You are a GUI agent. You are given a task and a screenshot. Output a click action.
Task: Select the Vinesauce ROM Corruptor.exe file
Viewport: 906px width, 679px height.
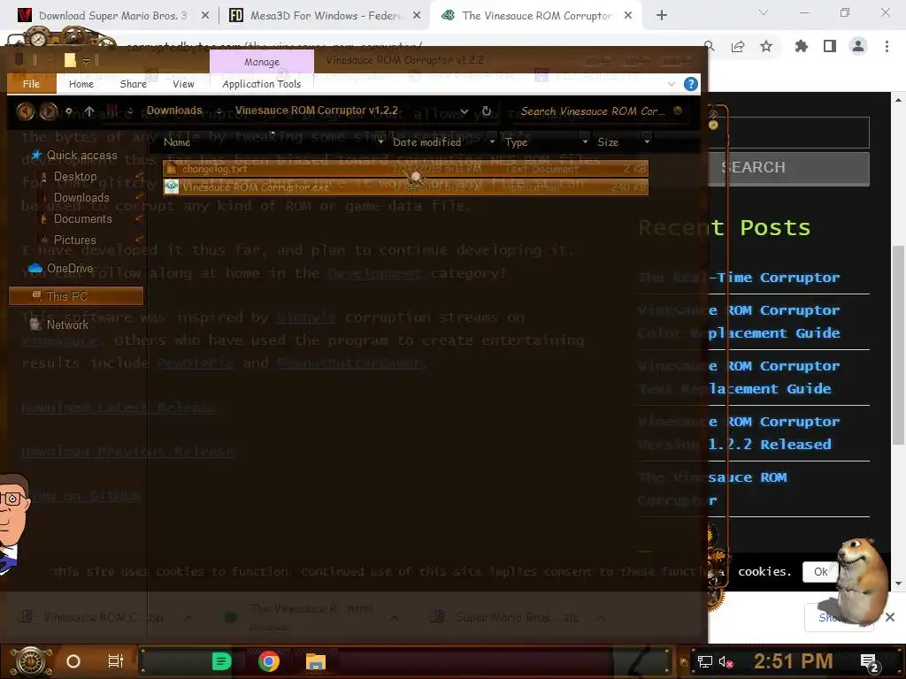point(405,187)
